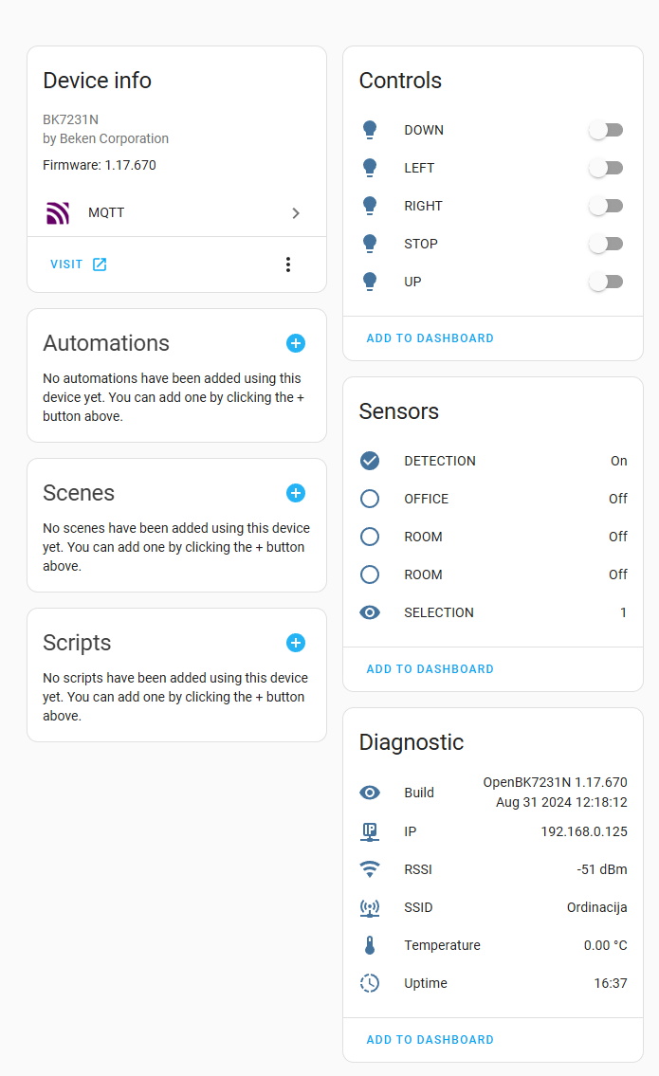Click the Temperature thermometer icon
The width and height of the screenshot is (659, 1076).
pyautogui.click(x=370, y=945)
